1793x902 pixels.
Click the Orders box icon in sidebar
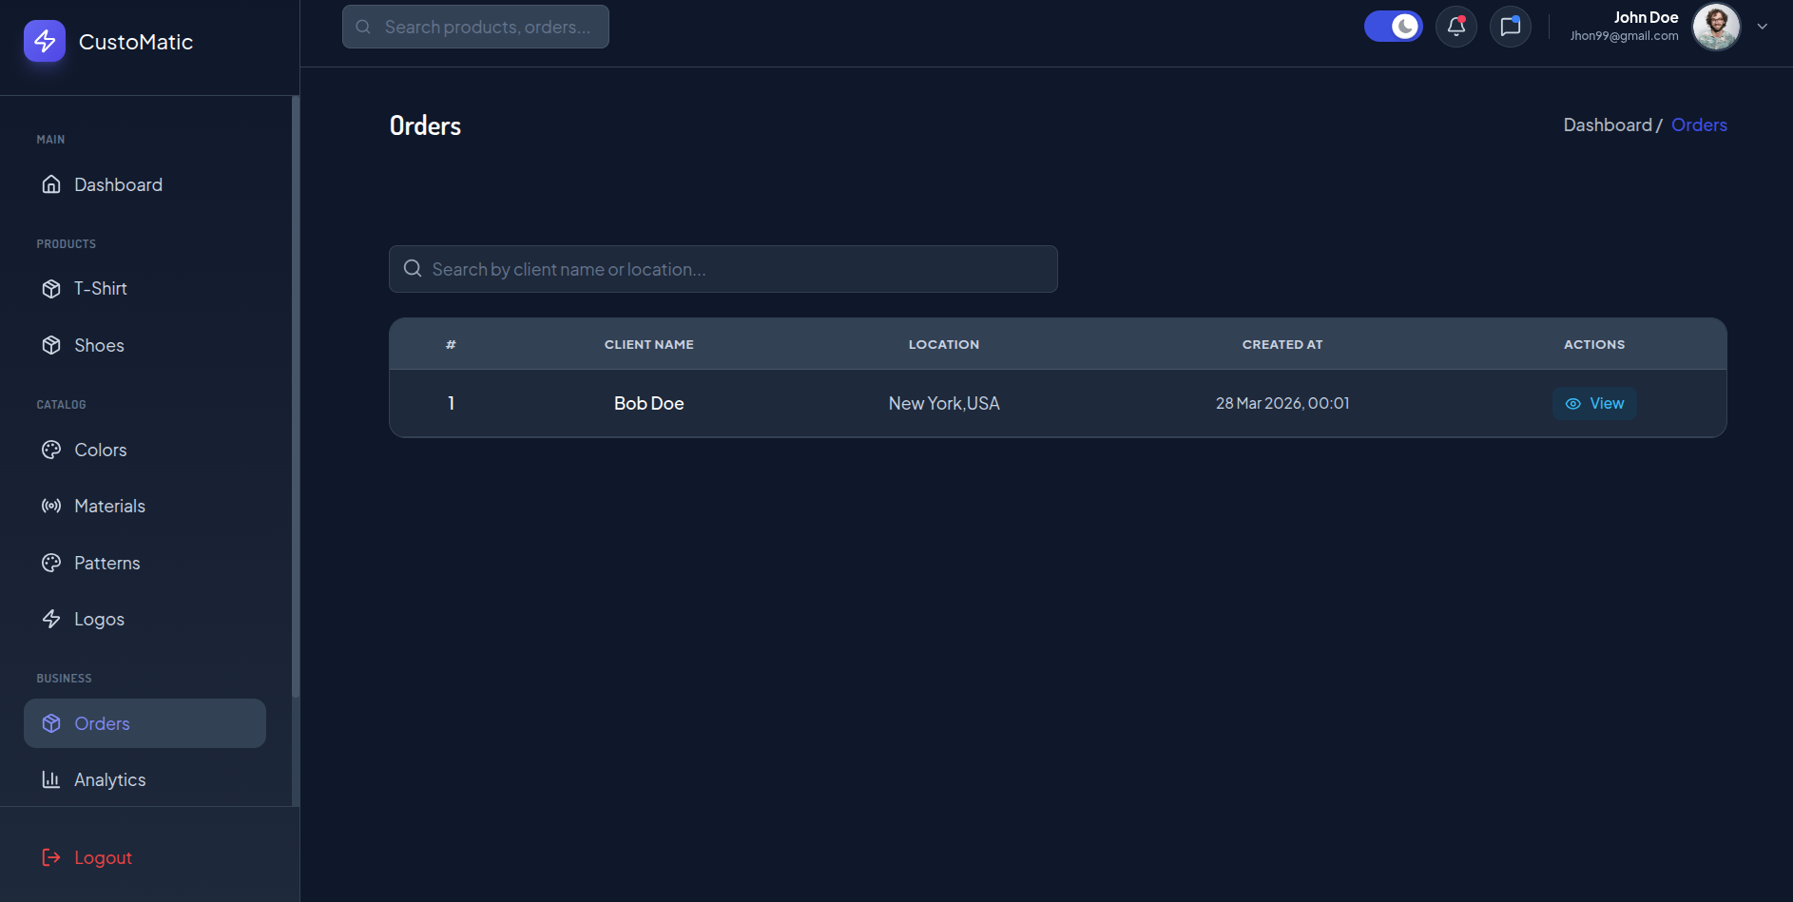(x=51, y=723)
